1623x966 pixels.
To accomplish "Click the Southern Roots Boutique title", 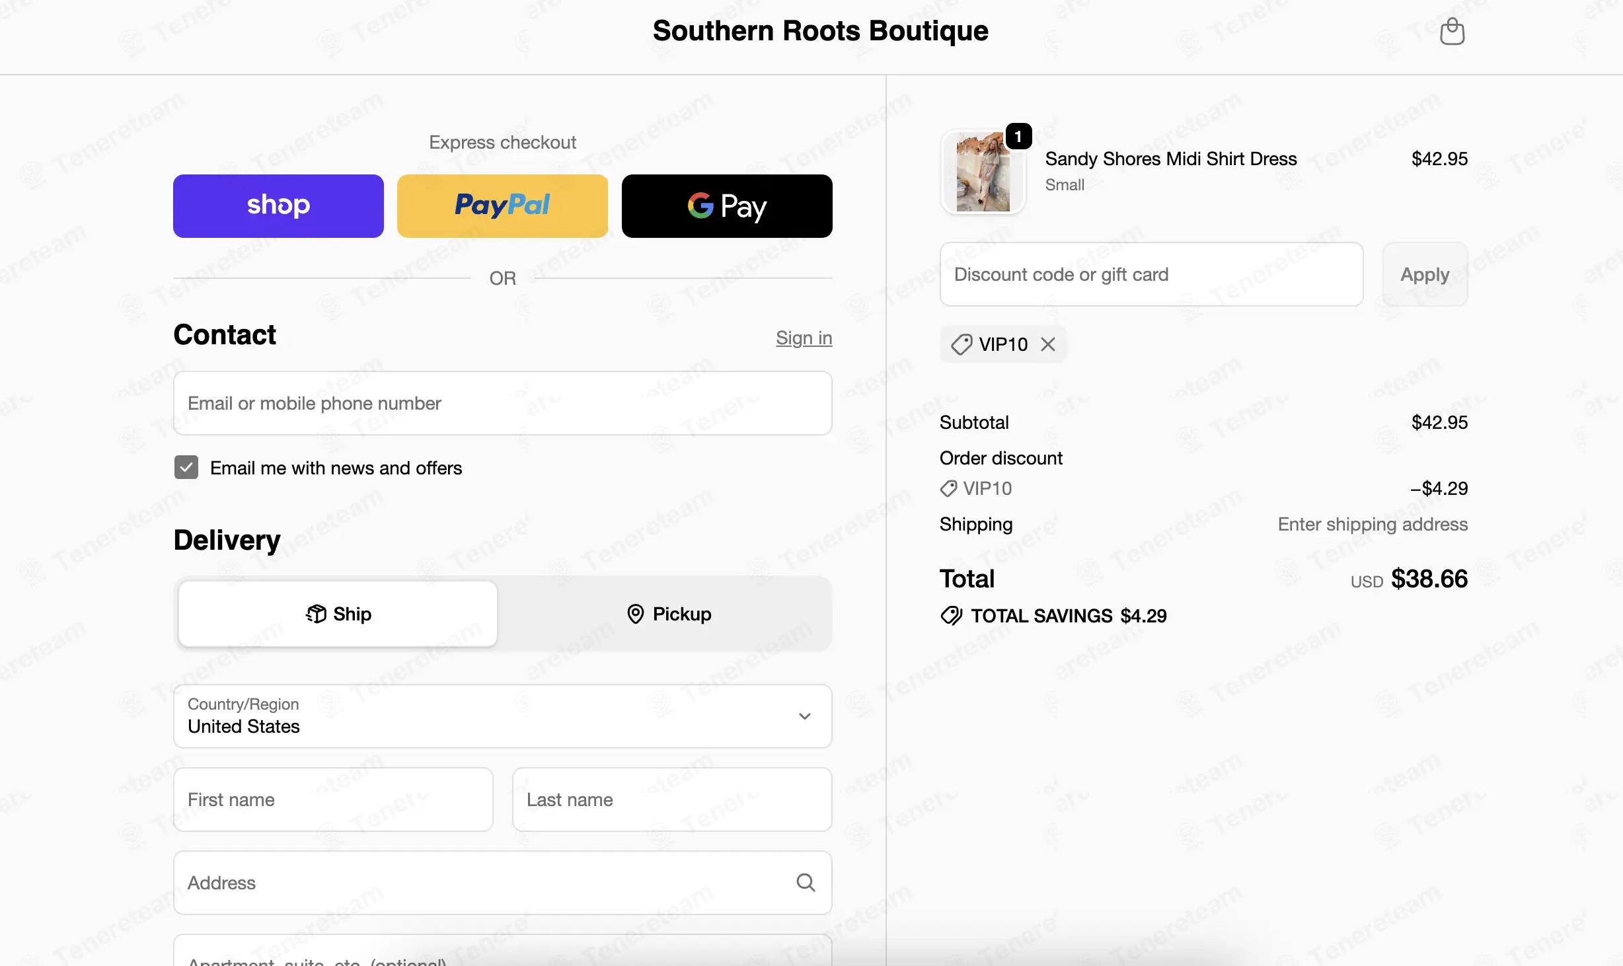I will pos(820,31).
